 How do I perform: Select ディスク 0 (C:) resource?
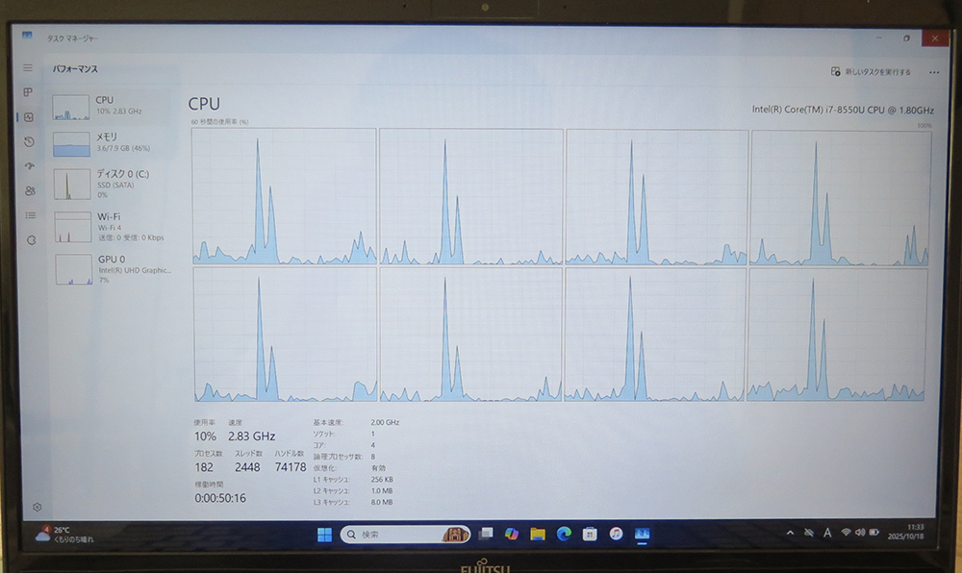coord(114,184)
